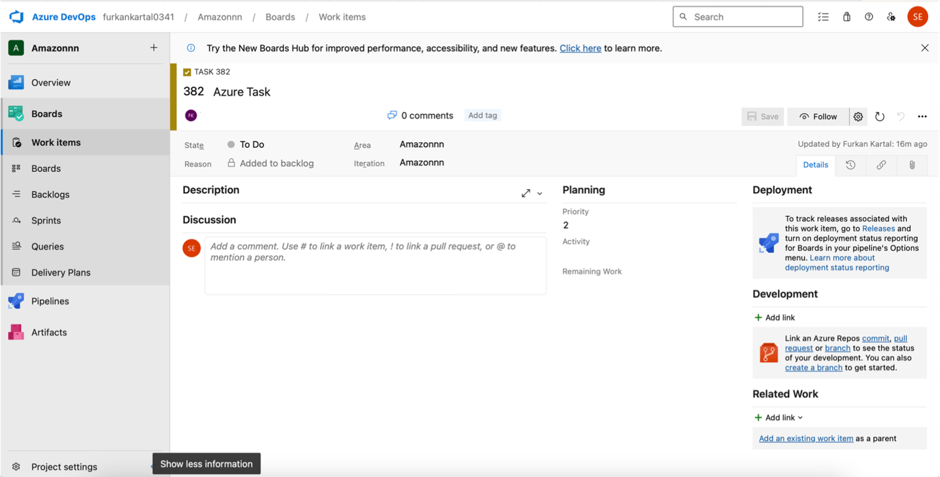Dismiss the New Boards Hub banner

pos(925,48)
